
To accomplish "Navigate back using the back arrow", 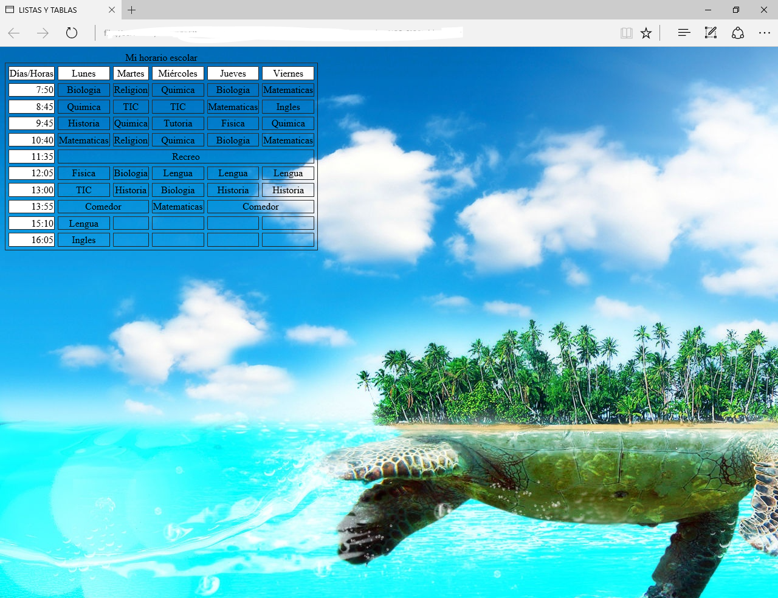I will [x=13, y=33].
